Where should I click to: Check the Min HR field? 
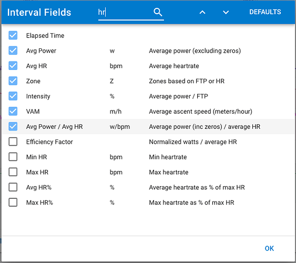(x=13, y=157)
